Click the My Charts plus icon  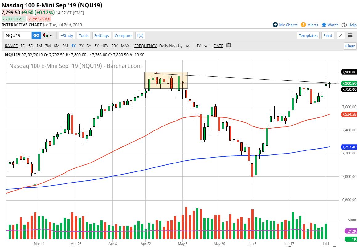click(x=275, y=25)
